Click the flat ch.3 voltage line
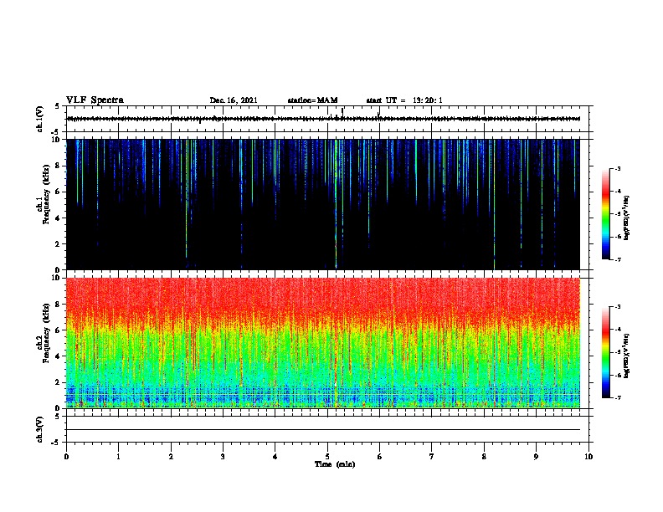Image resolution: width=663 pixels, height=512 pixels. tap(323, 430)
